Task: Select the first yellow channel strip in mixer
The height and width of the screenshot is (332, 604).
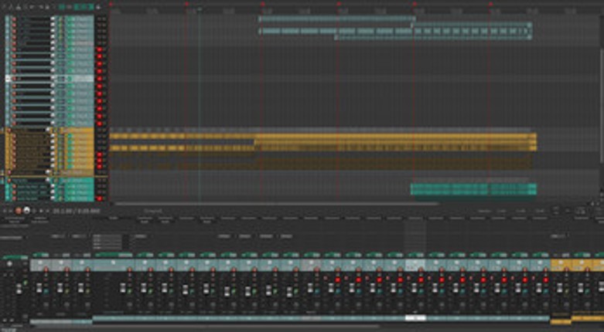Action: click(x=561, y=264)
